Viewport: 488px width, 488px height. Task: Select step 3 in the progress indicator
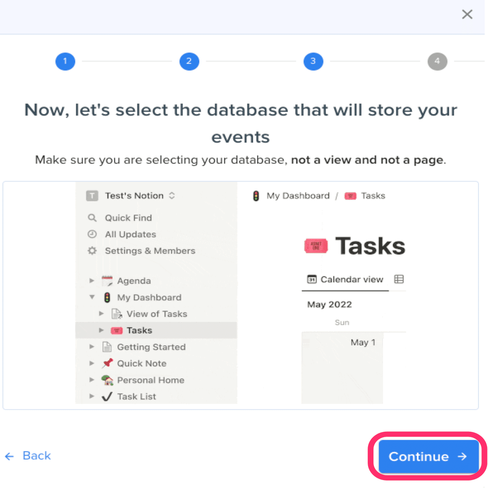(x=313, y=62)
